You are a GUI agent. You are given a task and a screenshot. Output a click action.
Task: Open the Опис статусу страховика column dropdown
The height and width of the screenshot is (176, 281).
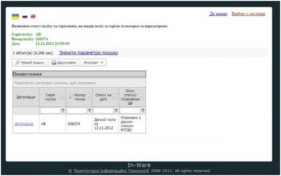click(x=141, y=97)
